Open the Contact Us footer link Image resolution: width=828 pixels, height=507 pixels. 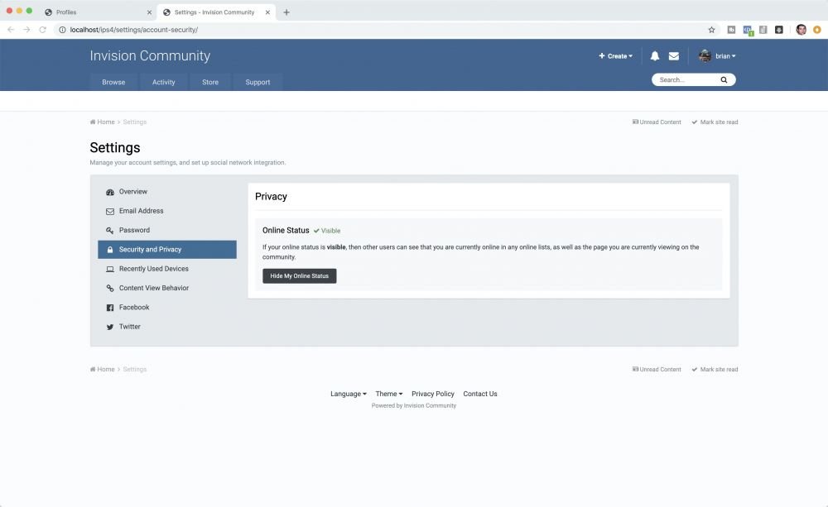click(x=480, y=394)
